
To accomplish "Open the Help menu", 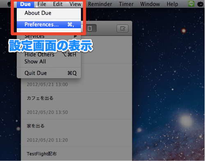I will click(172, 4).
